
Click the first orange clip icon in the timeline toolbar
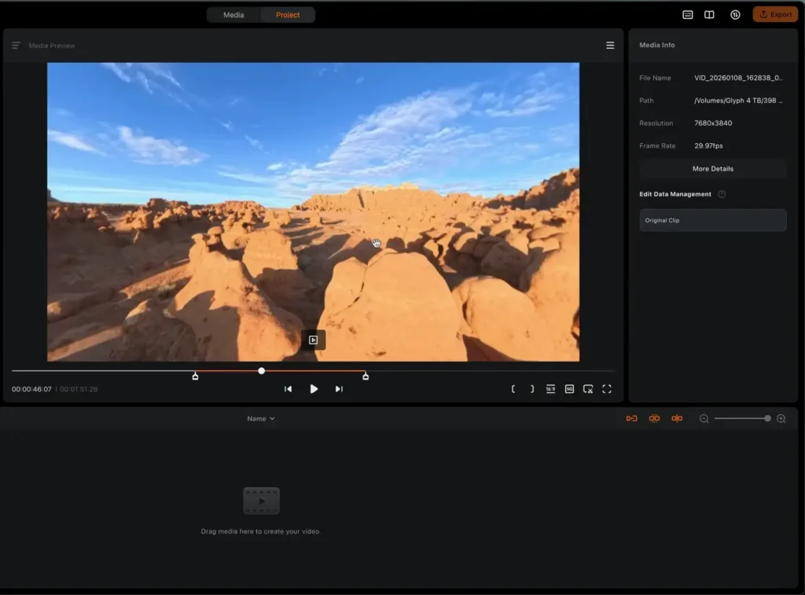(631, 419)
